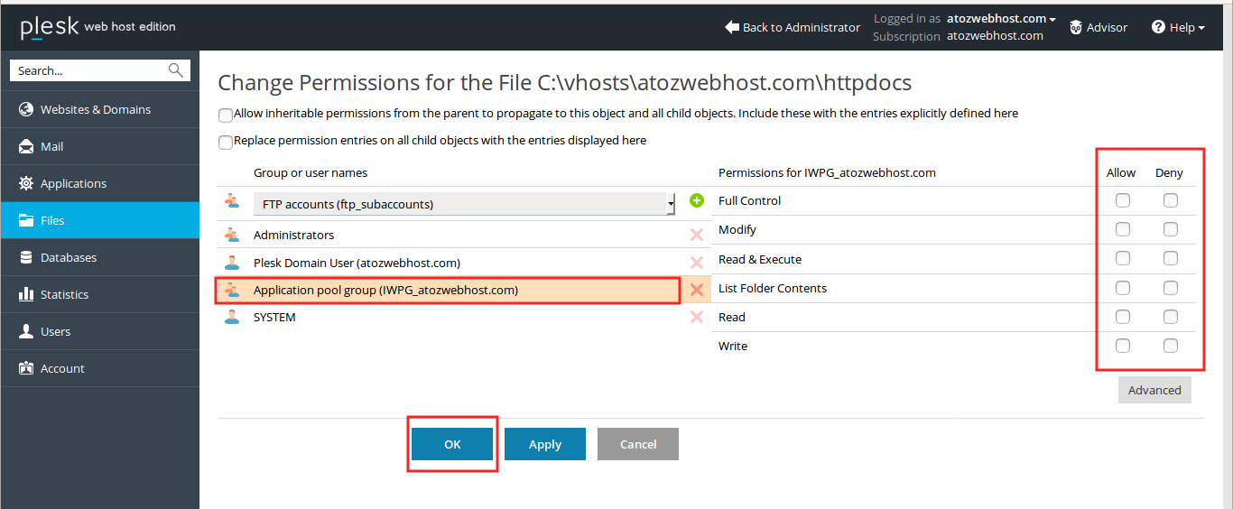The width and height of the screenshot is (1233, 509).
Task: Expand the Help dropdown menu
Action: coord(1178,27)
